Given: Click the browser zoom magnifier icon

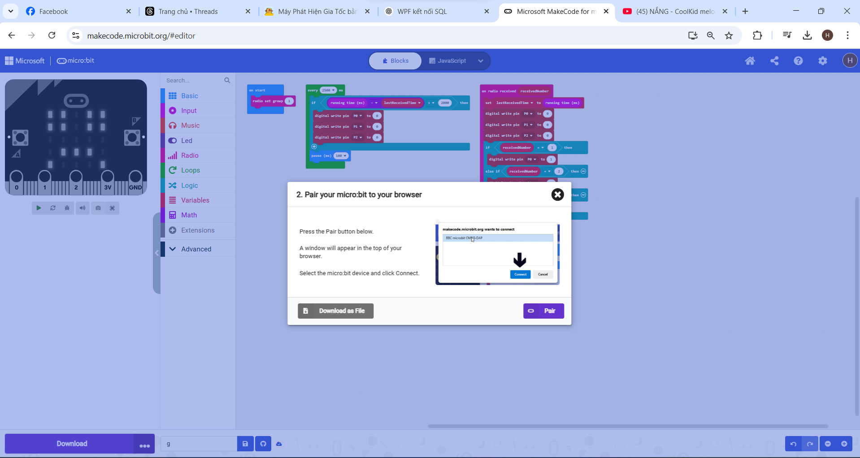Looking at the screenshot, I should coord(711,35).
